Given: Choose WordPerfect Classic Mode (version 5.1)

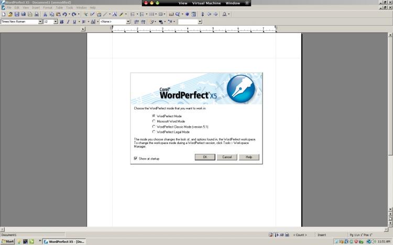Looking at the screenshot, I should 154,127.
